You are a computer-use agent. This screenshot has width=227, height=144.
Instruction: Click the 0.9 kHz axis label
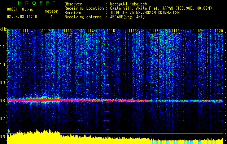(x=3, y=83)
